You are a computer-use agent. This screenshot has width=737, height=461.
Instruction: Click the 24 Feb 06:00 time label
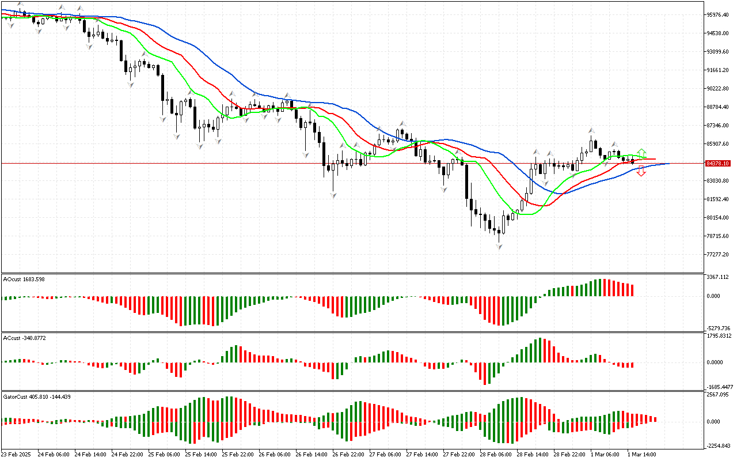(x=54, y=455)
